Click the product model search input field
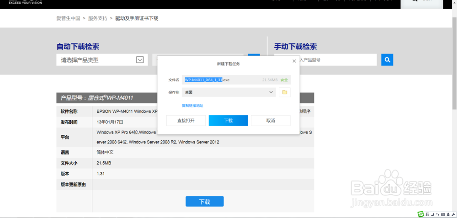The height and width of the screenshot is (218, 457). (x=325, y=60)
